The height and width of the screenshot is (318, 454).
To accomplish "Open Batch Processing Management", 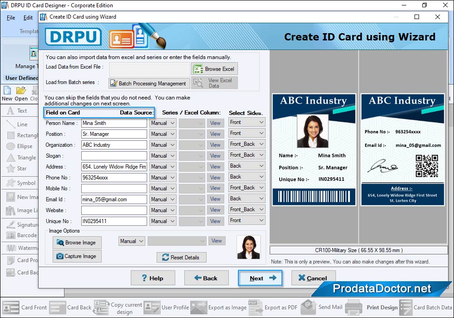I will pyautogui.click(x=148, y=84).
